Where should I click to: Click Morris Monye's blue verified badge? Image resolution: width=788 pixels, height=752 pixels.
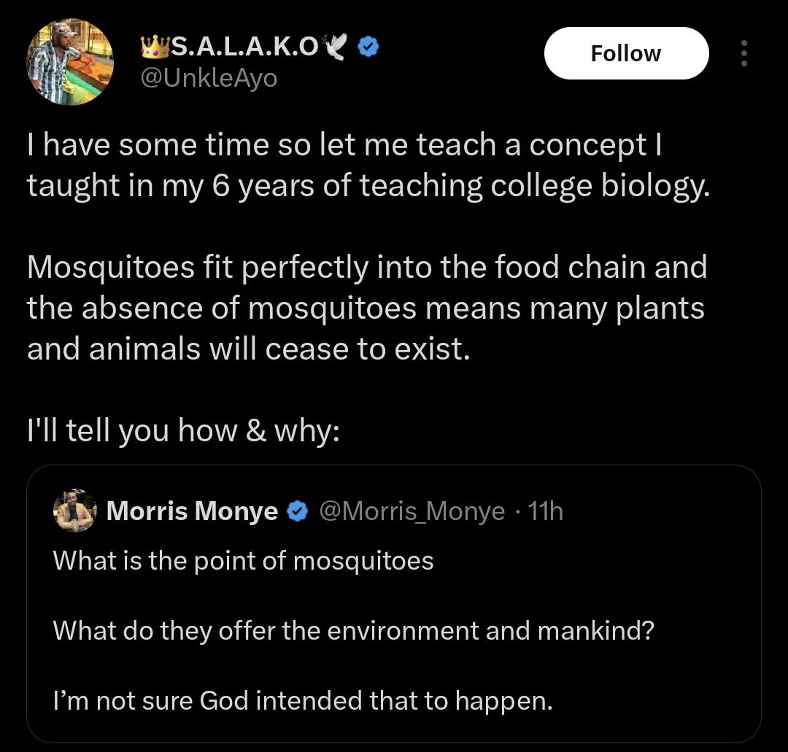tap(298, 511)
